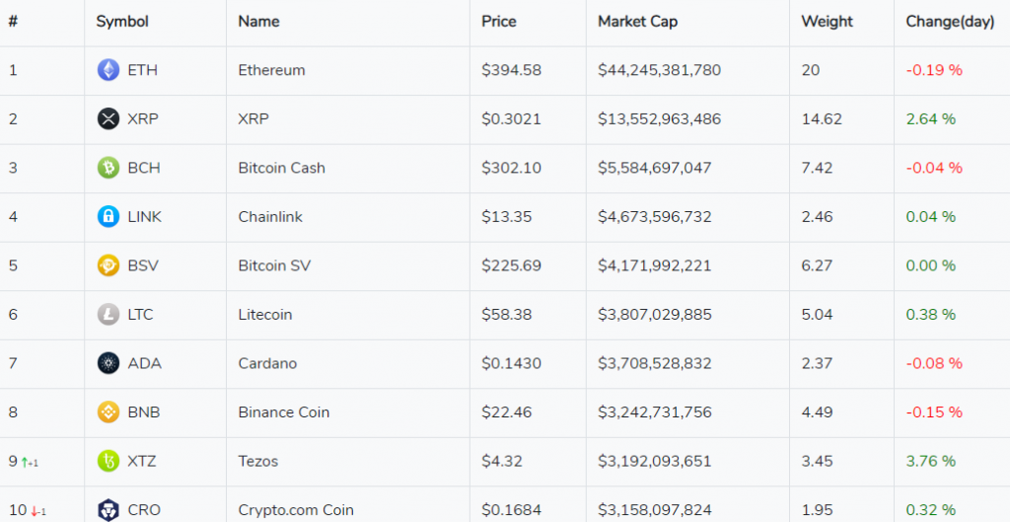Click the Tezos logo icon
Image resolution: width=1010 pixels, height=522 pixels.
108,461
